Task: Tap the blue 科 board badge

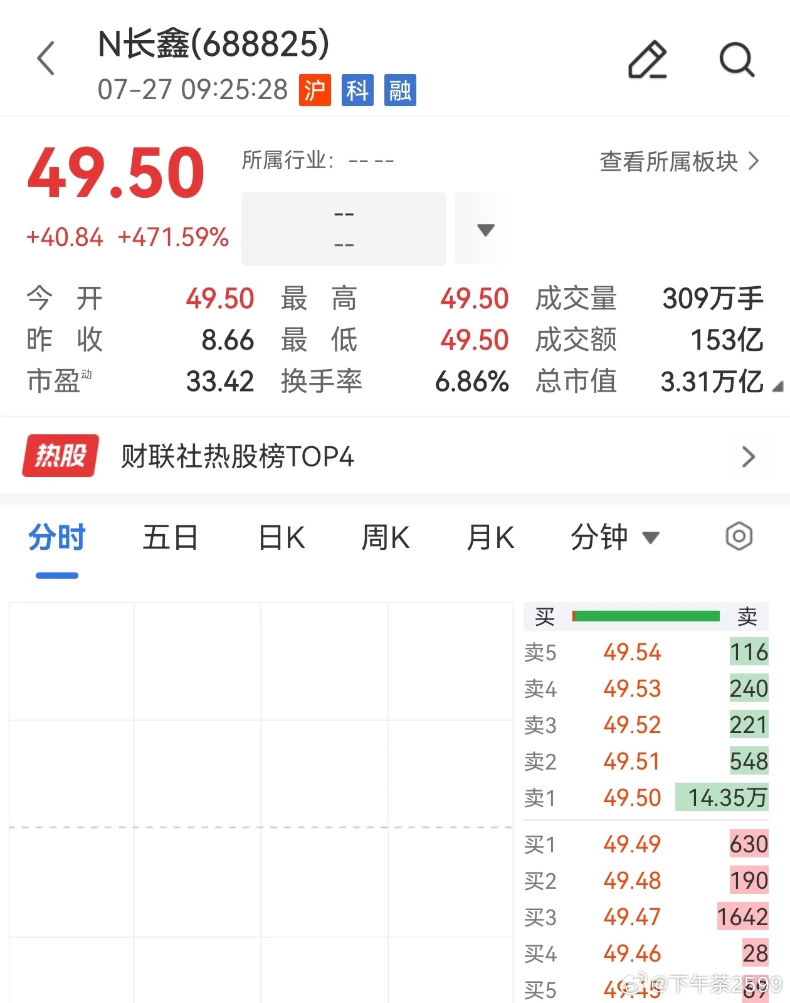Action: (357, 90)
